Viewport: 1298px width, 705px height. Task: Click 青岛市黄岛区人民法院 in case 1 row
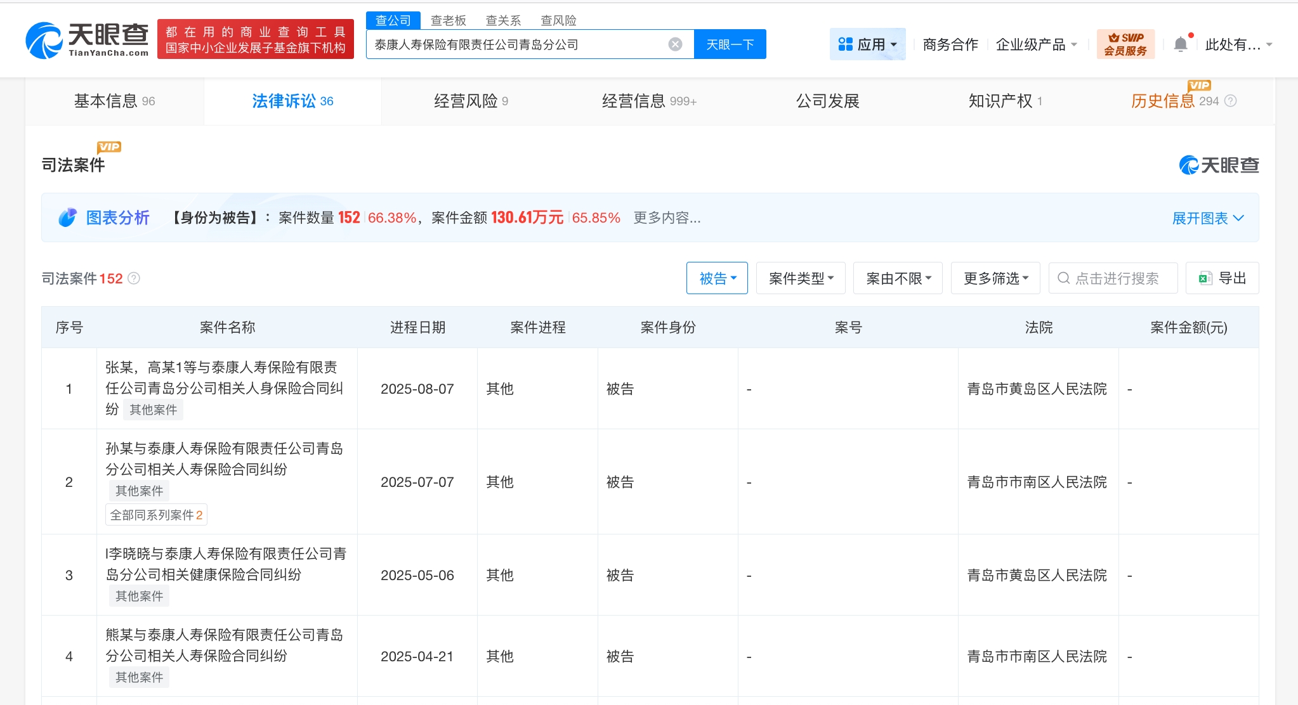[1037, 389]
